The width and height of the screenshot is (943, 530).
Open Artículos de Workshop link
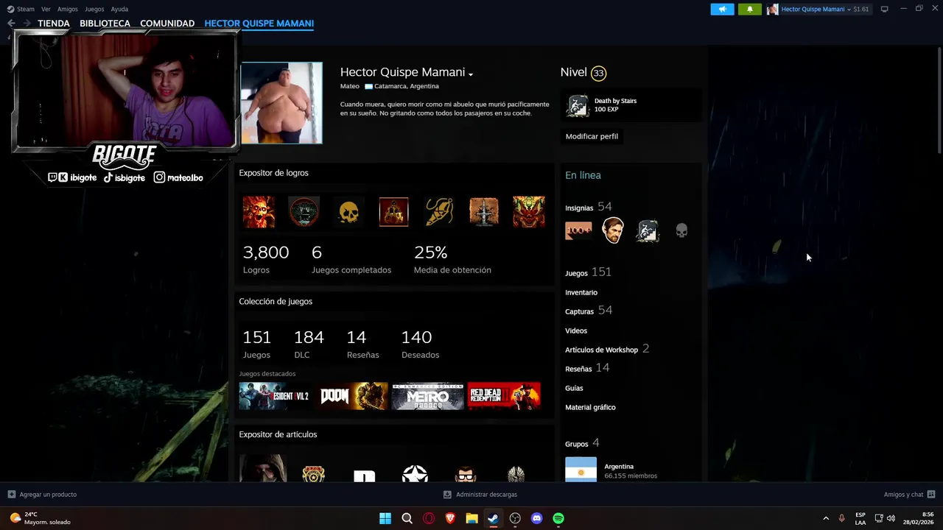[x=601, y=350]
